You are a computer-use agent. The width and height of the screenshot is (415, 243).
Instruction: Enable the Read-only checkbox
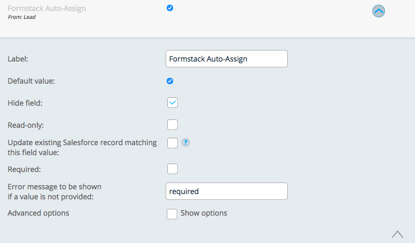173,125
